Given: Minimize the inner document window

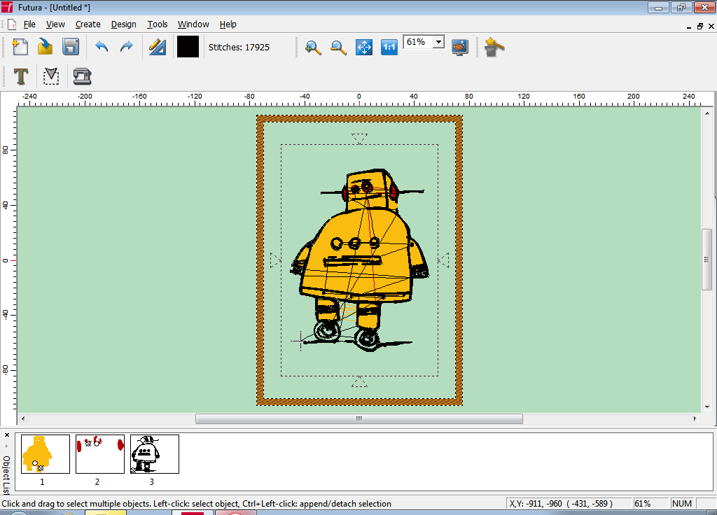Looking at the screenshot, I should point(689,27).
